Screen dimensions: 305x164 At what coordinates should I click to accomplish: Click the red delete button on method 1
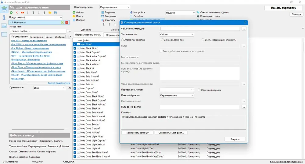[x=67, y=22]
